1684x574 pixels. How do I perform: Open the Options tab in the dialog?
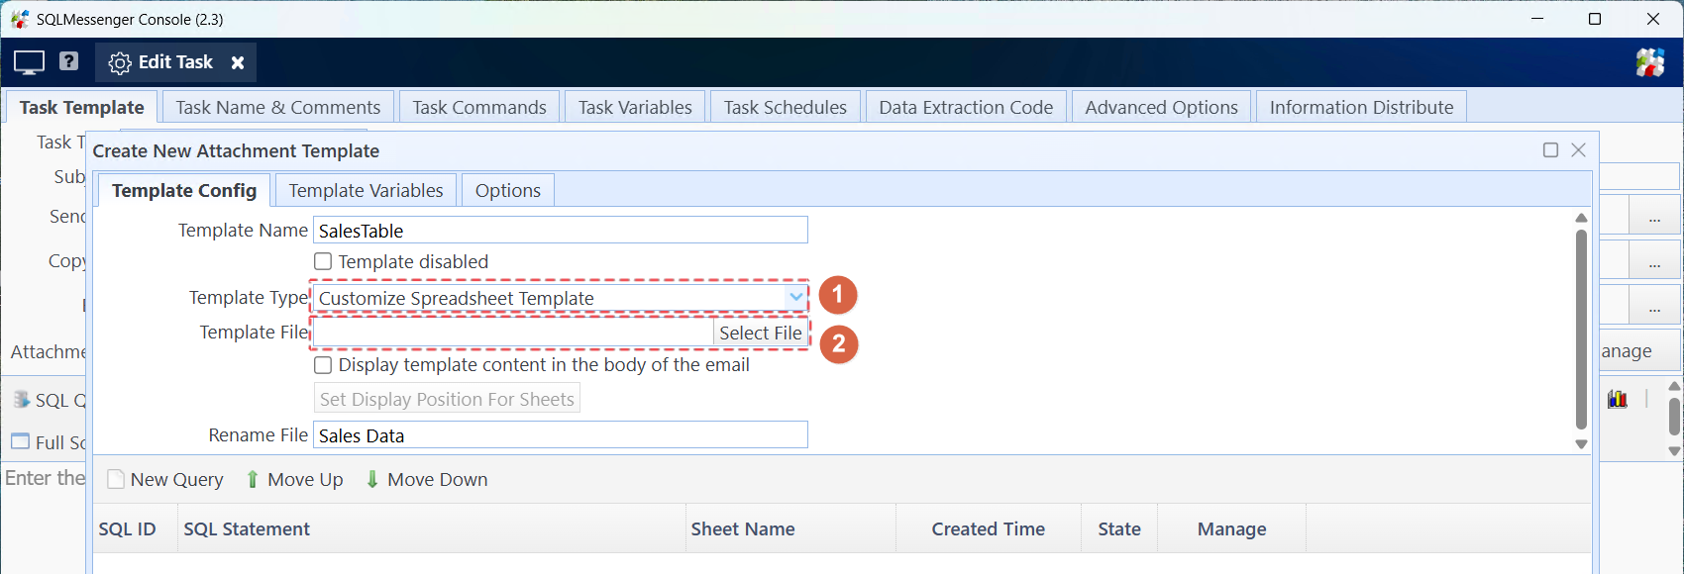[508, 190]
